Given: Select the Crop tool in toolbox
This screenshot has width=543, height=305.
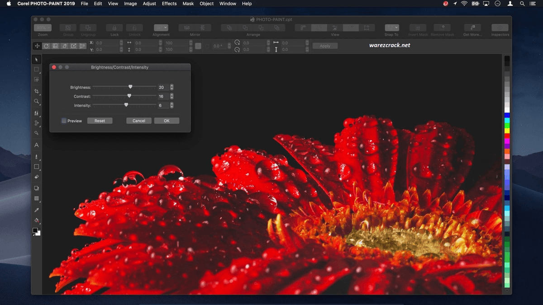Looking at the screenshot, I should click(x=37, y=91).
